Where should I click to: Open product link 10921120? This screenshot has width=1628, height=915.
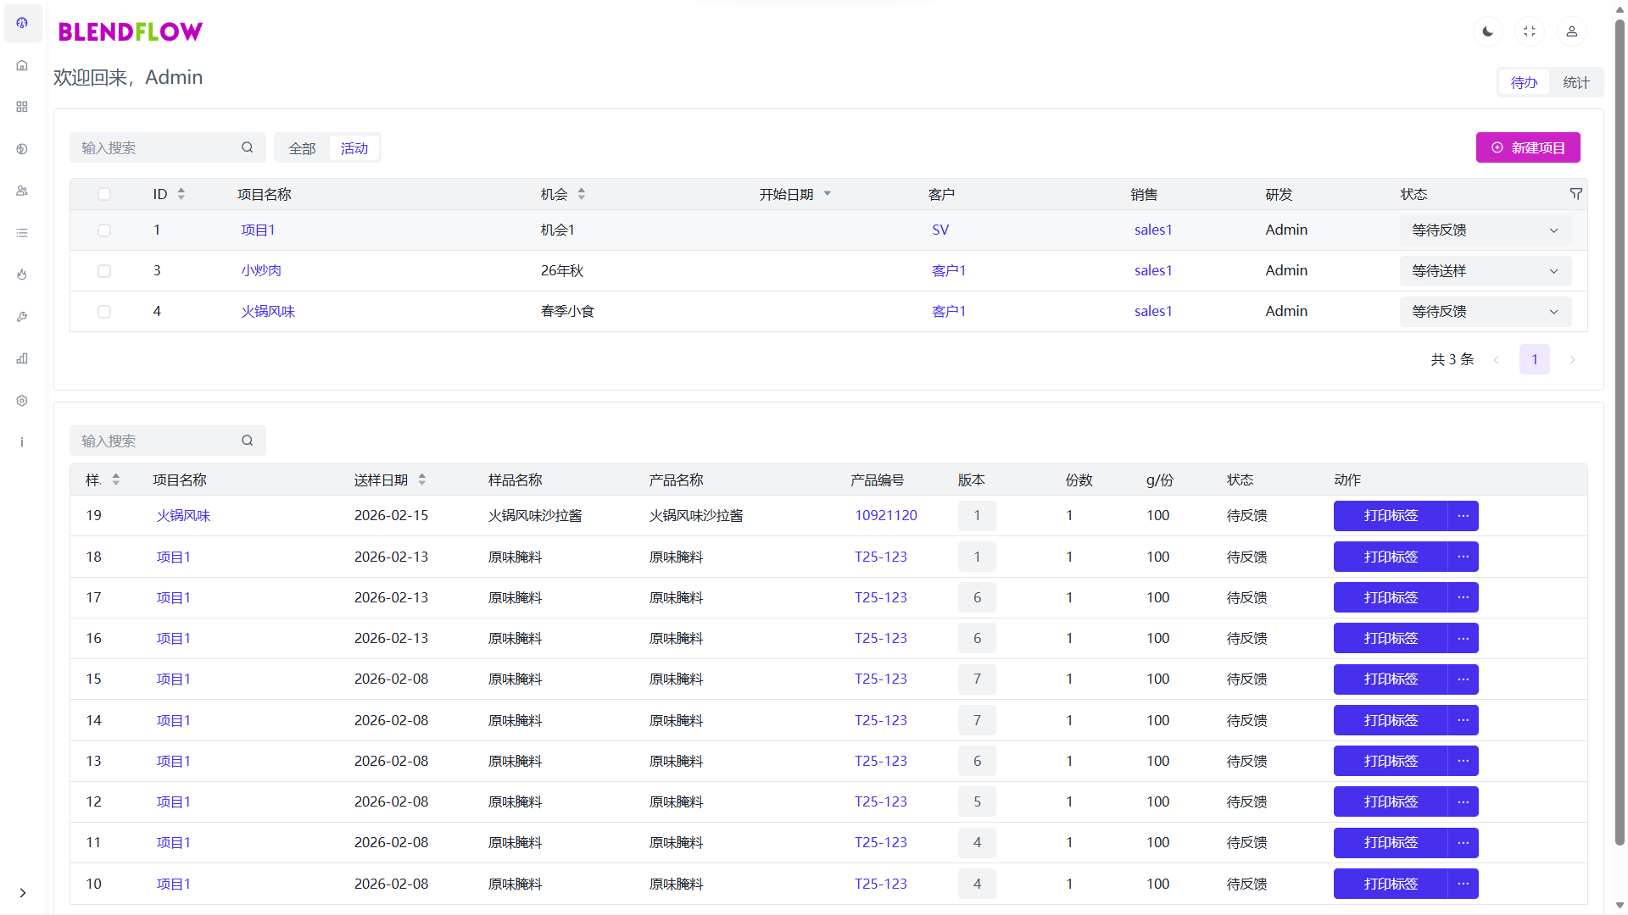885,516
